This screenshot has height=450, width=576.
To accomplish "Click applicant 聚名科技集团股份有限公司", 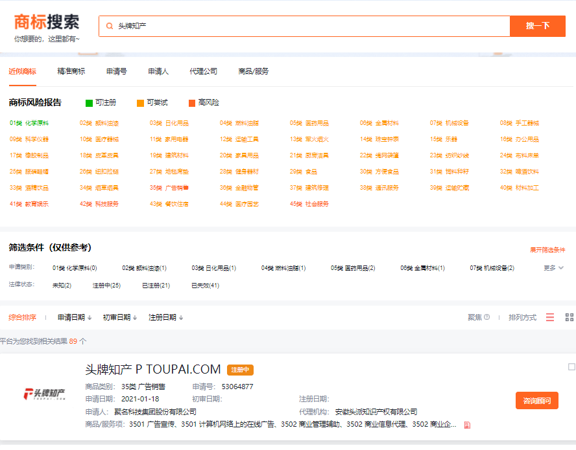I will (x=156, y=412).
